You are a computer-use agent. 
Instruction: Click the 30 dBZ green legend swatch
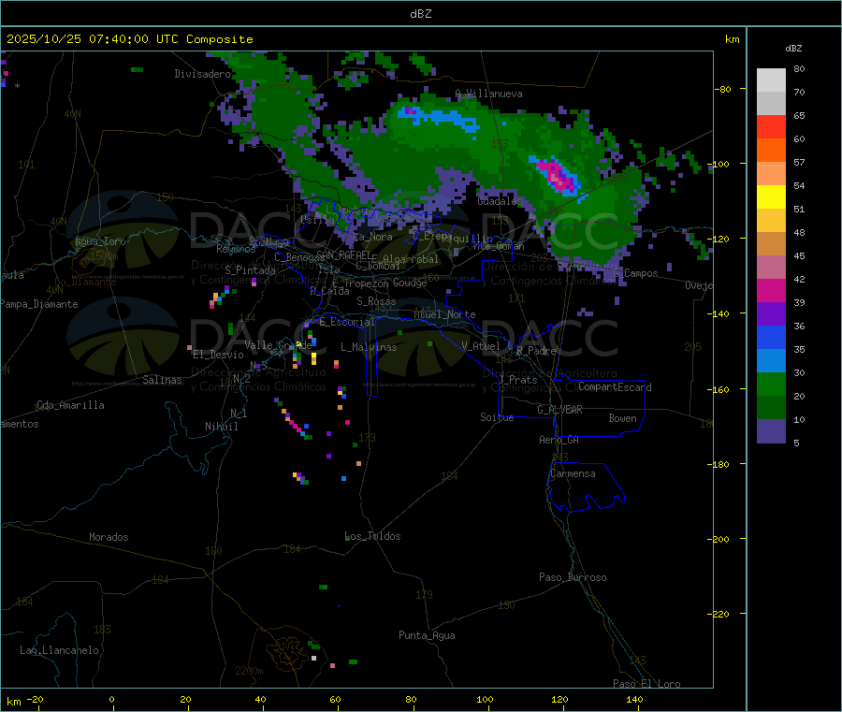pyautogui.click(x=771, y=384)
